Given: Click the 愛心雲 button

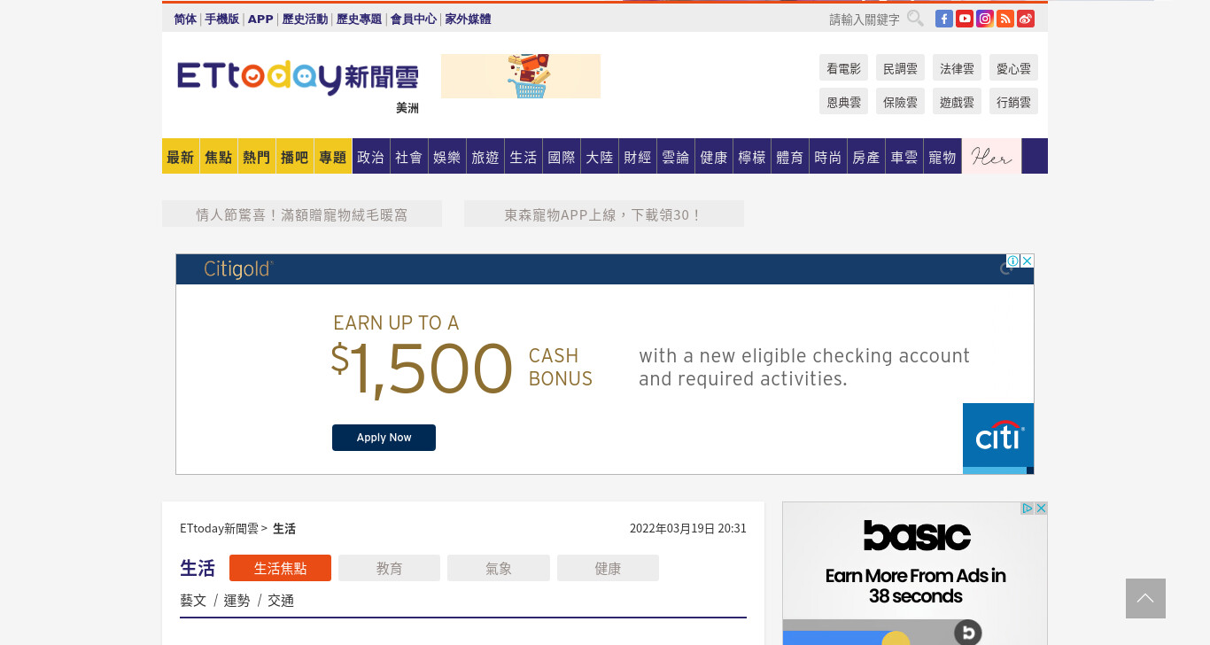Looking at the screenshot, I should (x=1013, y=67).
